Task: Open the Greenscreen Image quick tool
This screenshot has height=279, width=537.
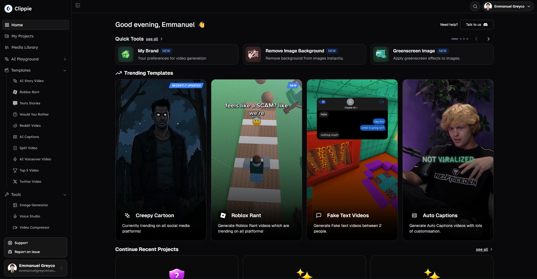Action: pyautogui.click(x=432, y=54)
